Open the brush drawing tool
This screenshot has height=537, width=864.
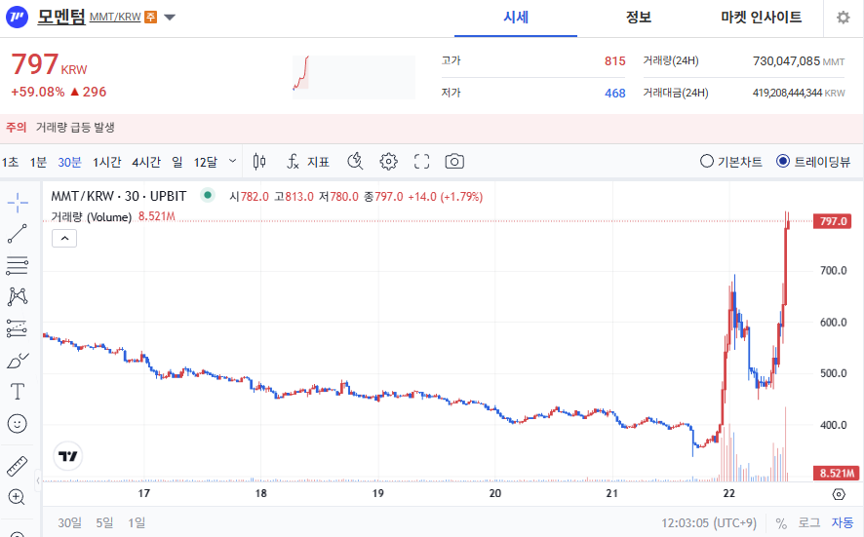18,361
